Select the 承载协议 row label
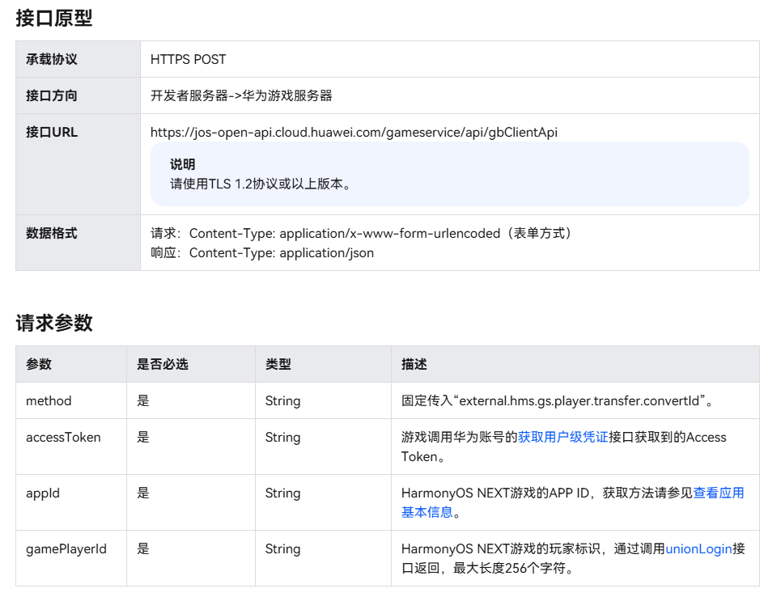Screen dimensions: 781x597 pos(54,59)
